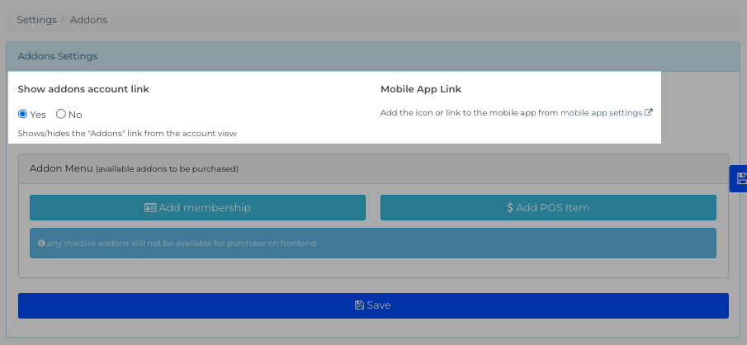Click the Show addons account link heading

(x=83, y=89)
